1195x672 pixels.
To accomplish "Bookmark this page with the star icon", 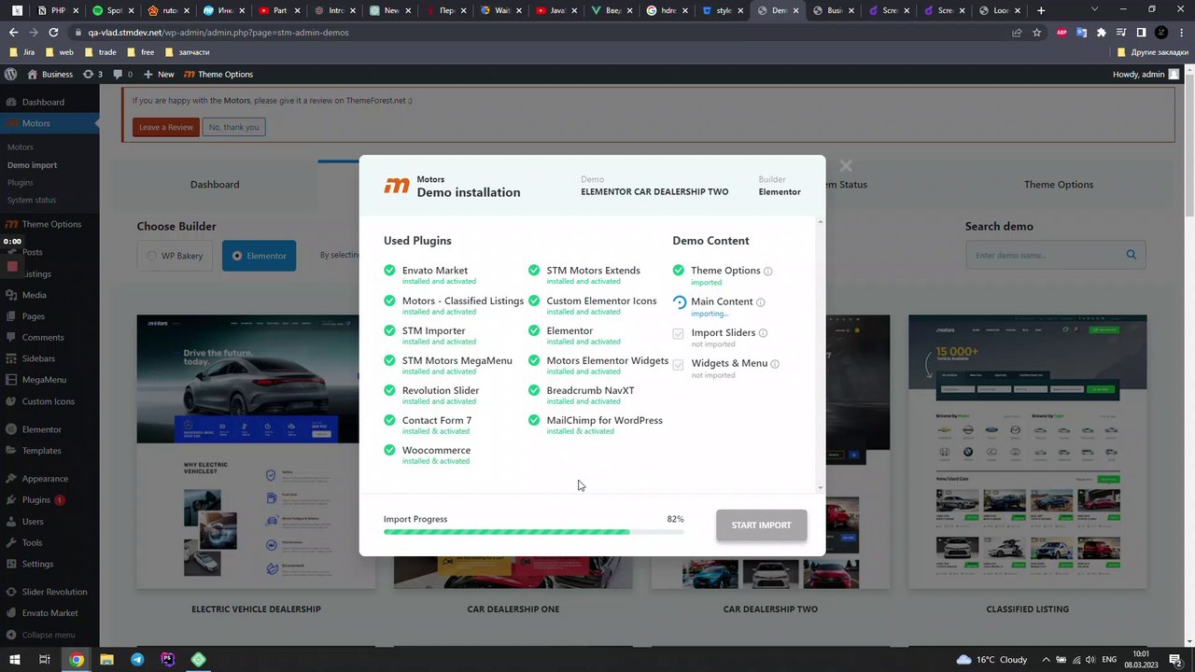I will 1036,32.
